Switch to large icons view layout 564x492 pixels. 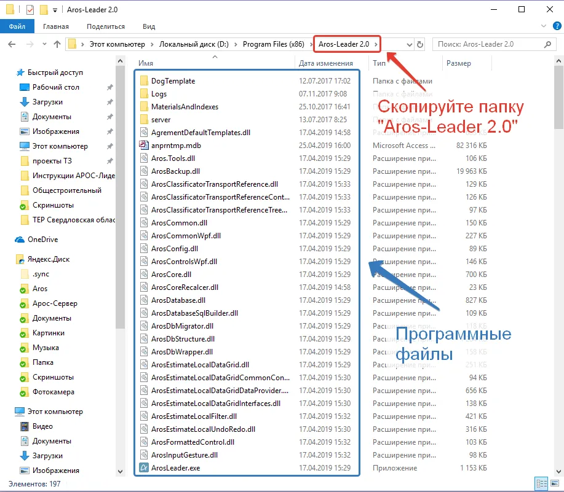555,484
